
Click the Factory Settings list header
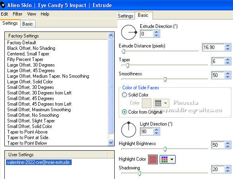(x=57, y=36)
